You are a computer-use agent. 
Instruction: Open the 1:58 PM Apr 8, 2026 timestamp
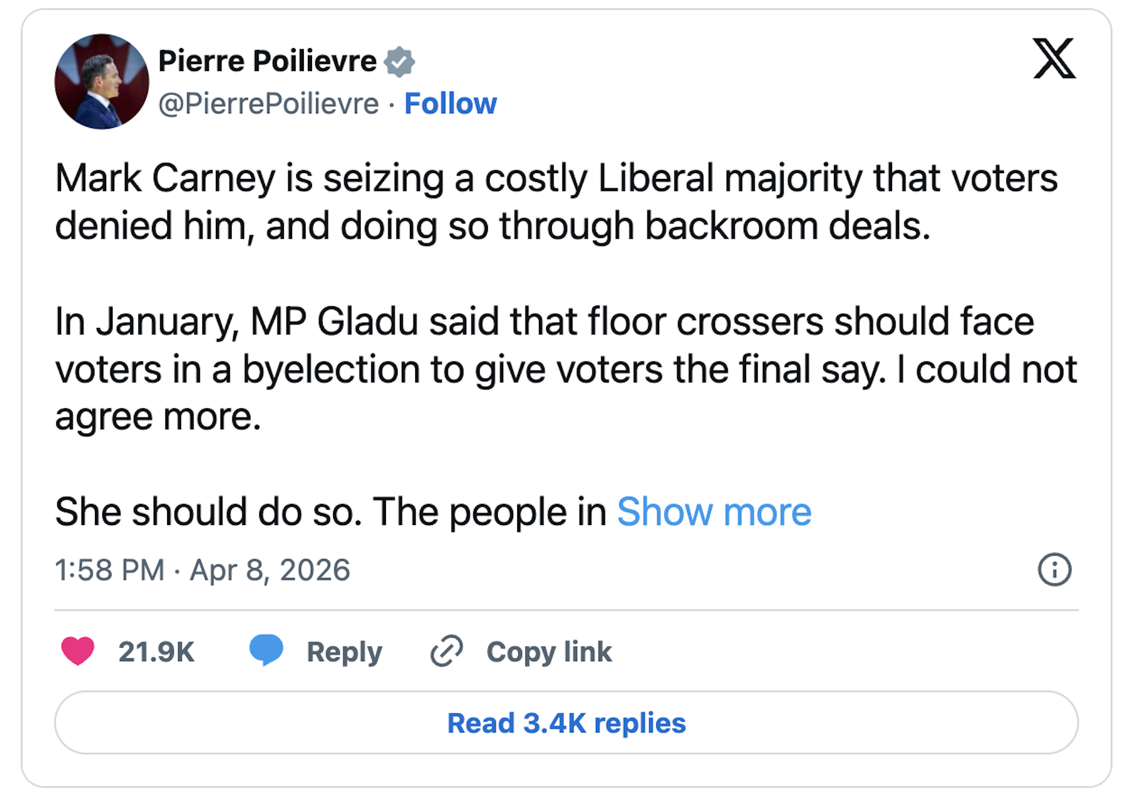tap(202, 570)
